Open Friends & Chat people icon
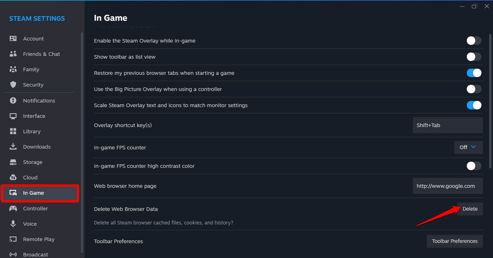The width and height of the screenshot is (493, 258). click(x=13, y=54)
